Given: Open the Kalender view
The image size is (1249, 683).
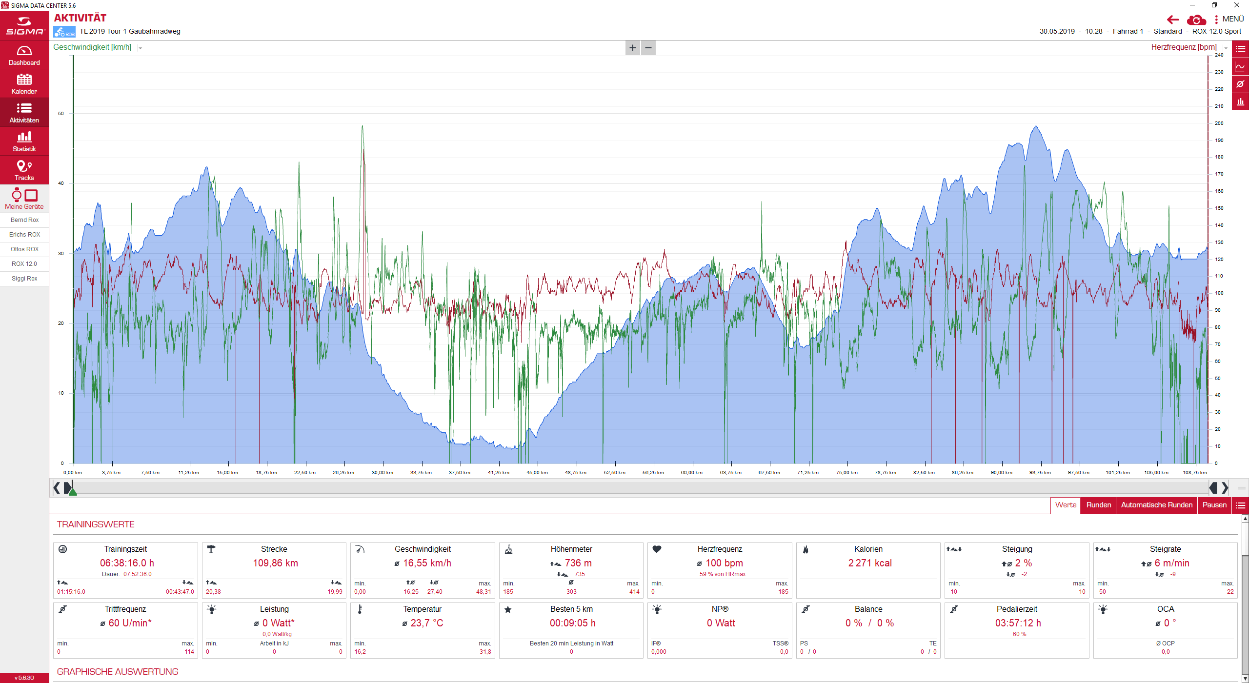Looking at the screenshot, I should tap(24, 84).
